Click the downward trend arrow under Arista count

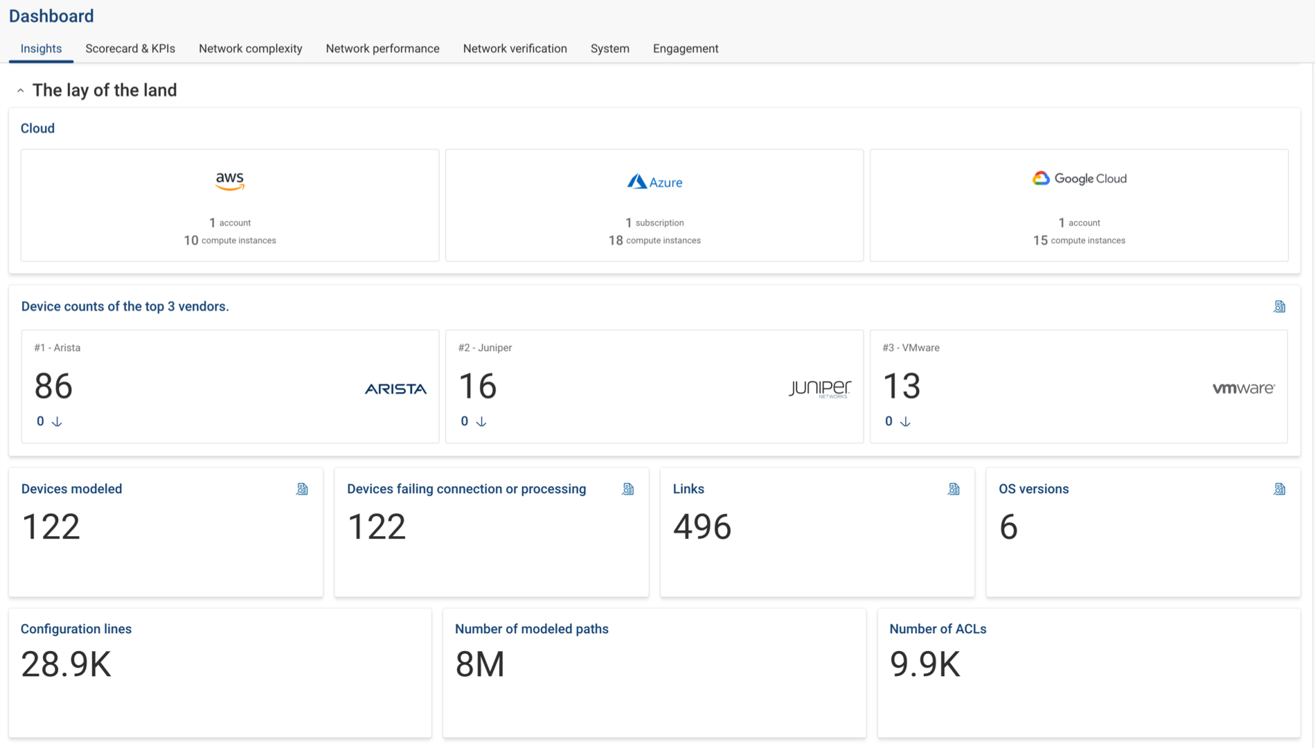click(57, 421)
